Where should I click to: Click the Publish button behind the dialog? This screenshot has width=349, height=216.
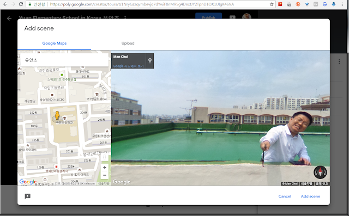[208, 16]
